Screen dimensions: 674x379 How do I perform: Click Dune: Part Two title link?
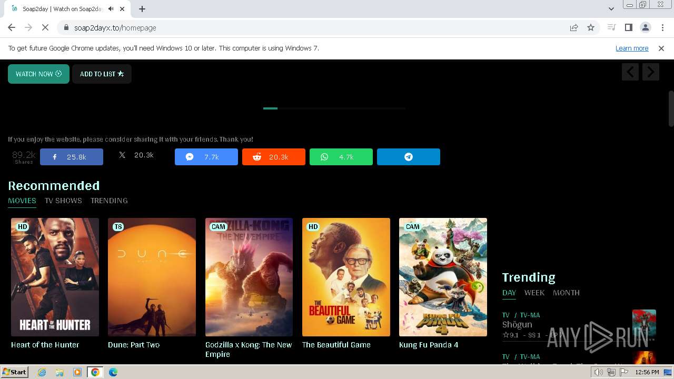134,345
